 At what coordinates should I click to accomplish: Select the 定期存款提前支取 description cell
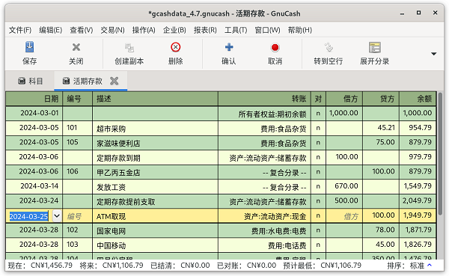point(155,201)
